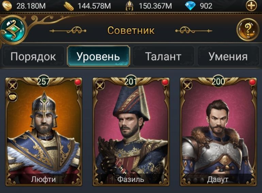262x193 pixels.
Task: Open the Люфти advisor card
Action: tap(44, 131)
